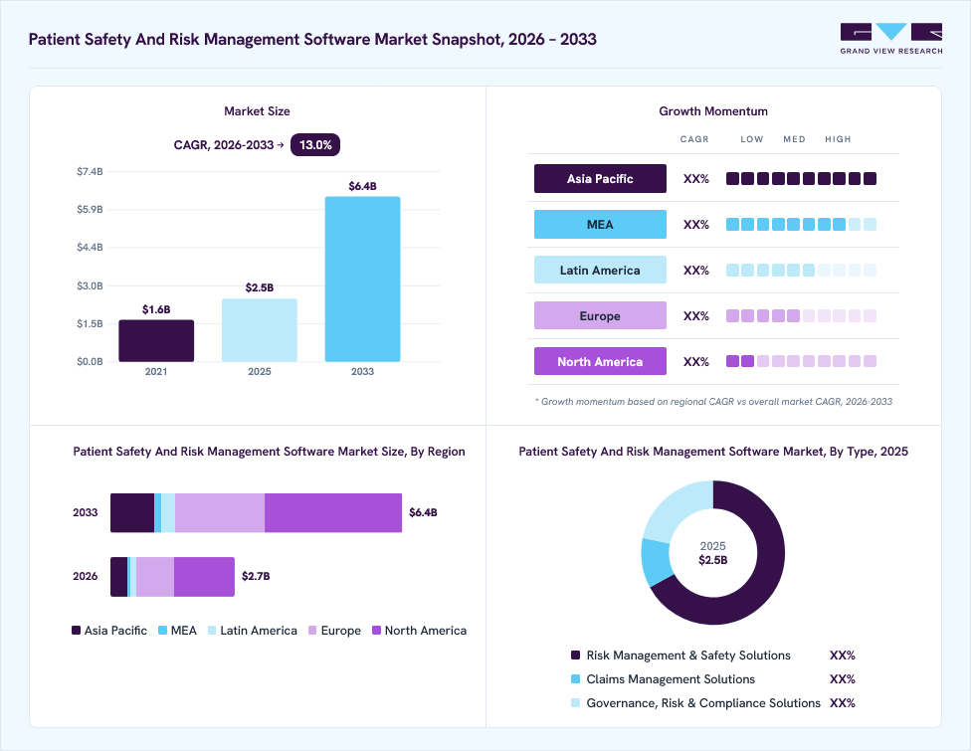Click the $1.6B label above the 2021 bar
Image resolution: width=971 pixels, height=751 pixels.
(x=156, y=309)
